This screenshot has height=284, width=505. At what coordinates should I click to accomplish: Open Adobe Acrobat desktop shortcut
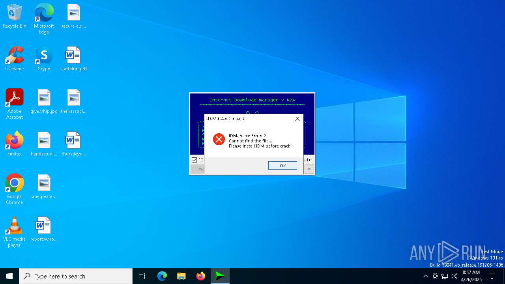pos(15,104)
